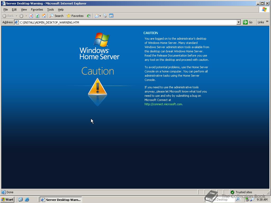The height and width of the screenshot is (203, 271).
Task: Open the View menu
Action: (24, 10)
